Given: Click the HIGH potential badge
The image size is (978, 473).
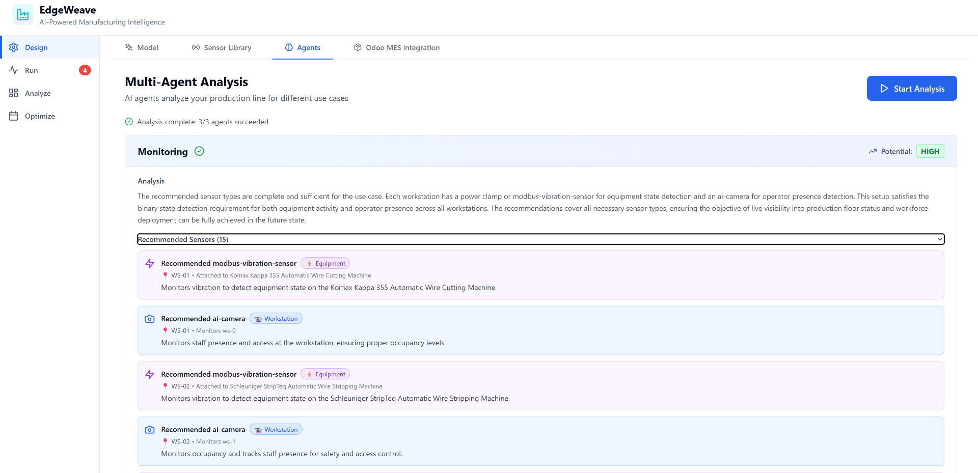Looking at the screenshot, I should click(930, 151).
